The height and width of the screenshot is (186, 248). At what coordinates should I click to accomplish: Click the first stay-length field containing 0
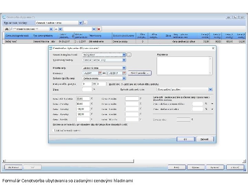[87, 84]
